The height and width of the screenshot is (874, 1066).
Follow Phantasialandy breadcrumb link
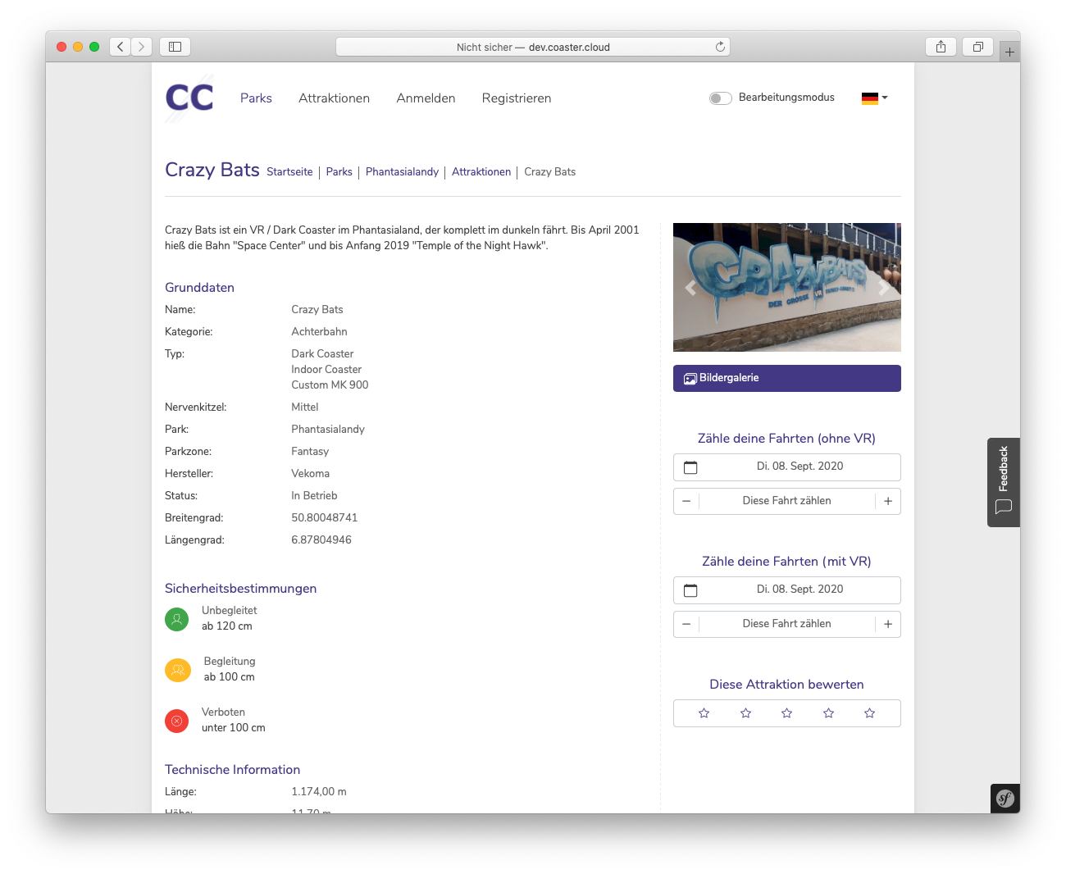coord(402,172)
